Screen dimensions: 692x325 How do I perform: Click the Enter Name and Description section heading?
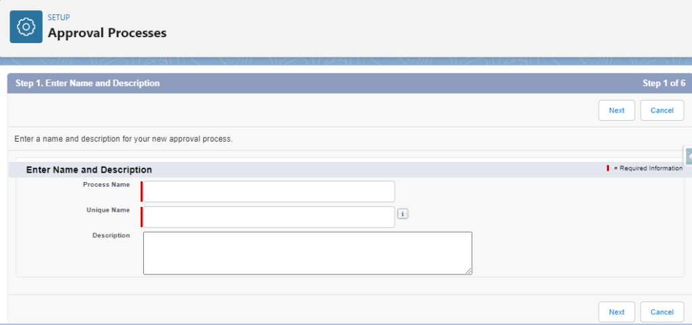pos(89,170)
